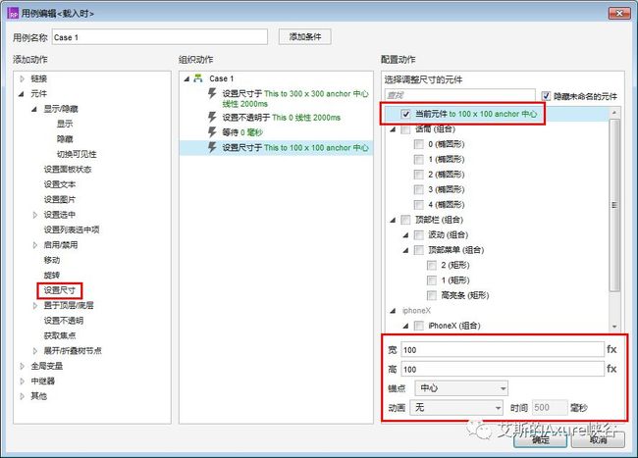Check the 高亮条 (矩形) checkbox
Screen dimensions: 638x458
(432, 295)
